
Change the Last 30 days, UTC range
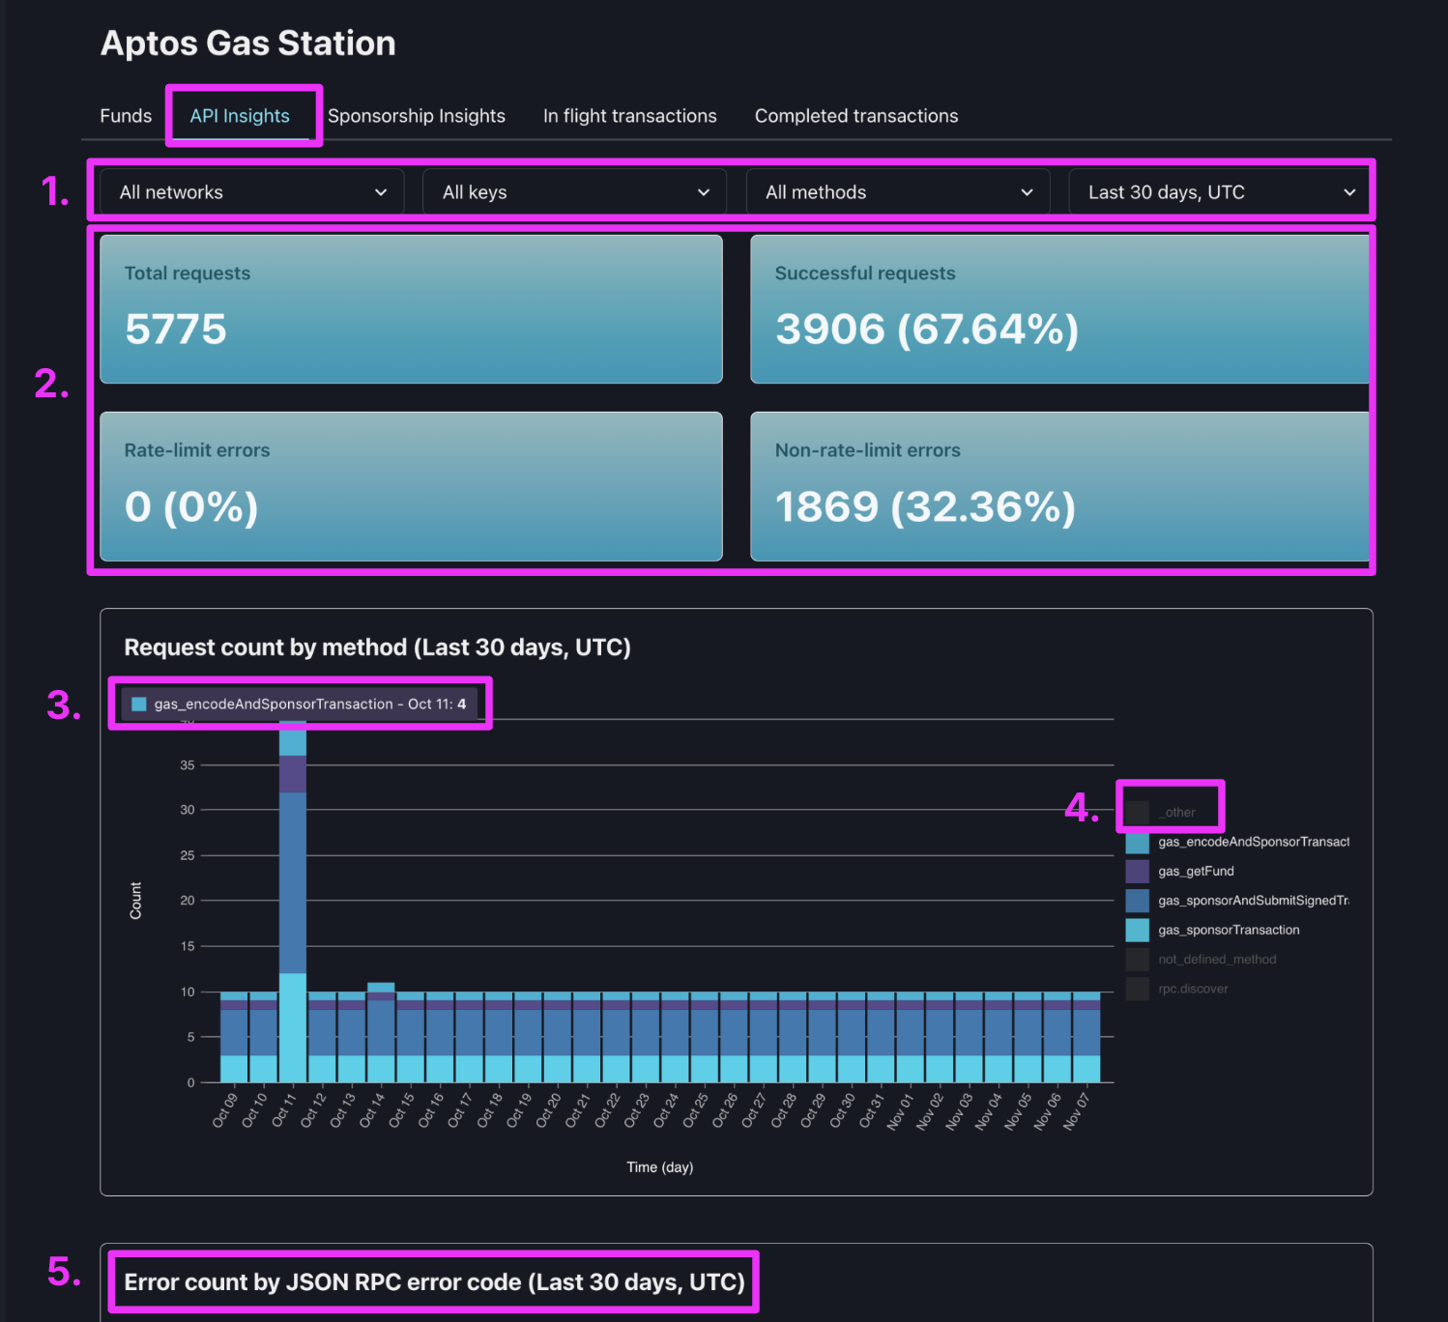(1220, 192)
